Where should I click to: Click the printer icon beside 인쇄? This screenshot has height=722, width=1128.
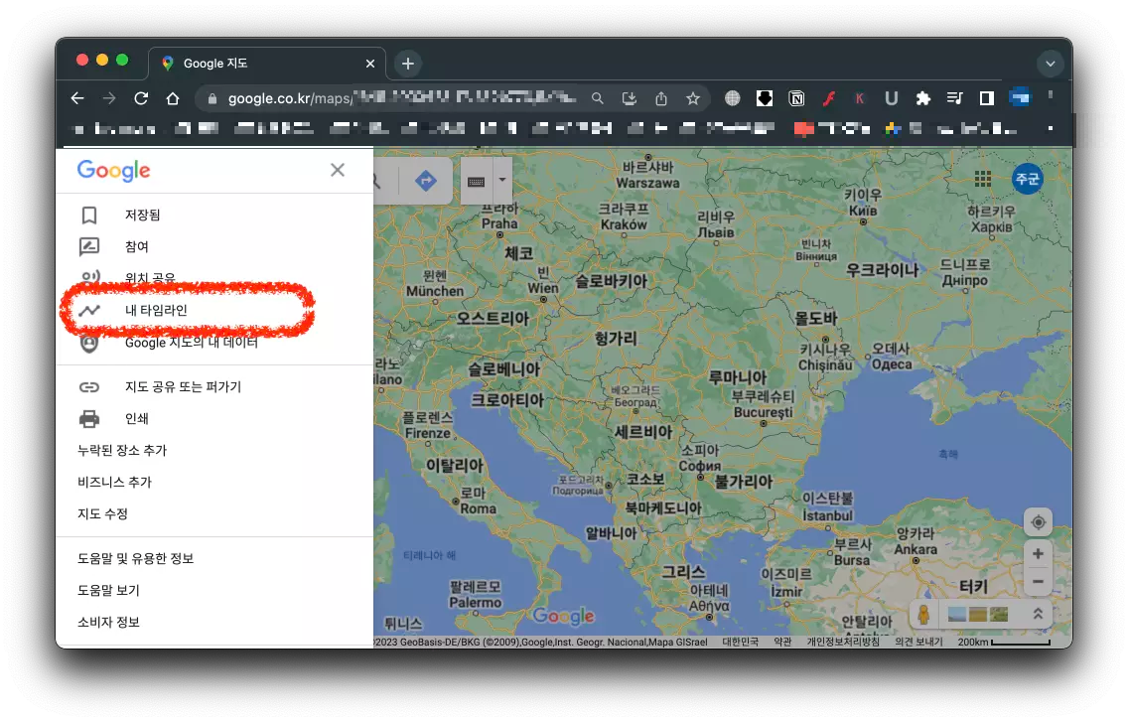[89, 419]
